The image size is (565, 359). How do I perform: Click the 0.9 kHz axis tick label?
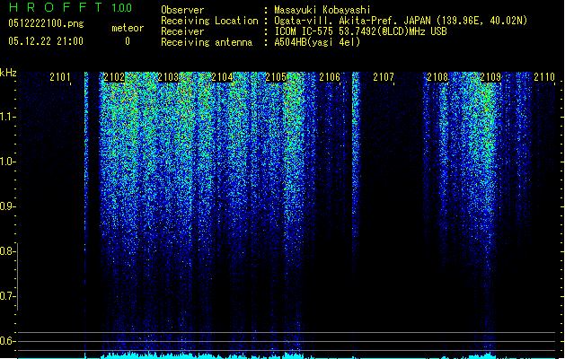[x=7, y=206]
